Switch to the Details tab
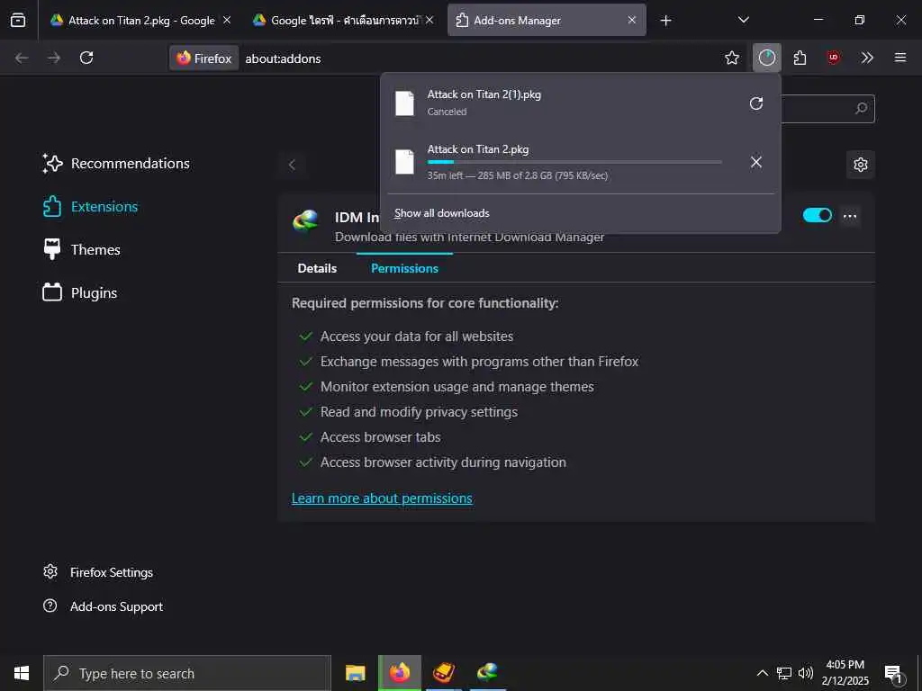 [x=317, y=268]
